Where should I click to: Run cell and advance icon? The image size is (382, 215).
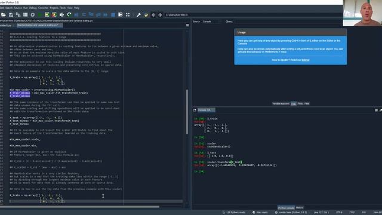pyautogui.click(x=54, y=15)
